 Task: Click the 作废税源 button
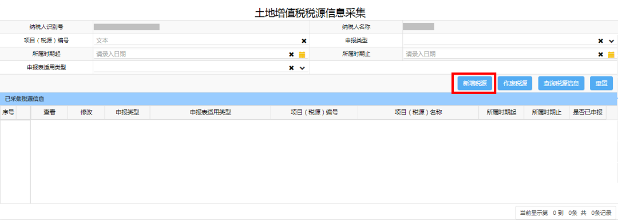(516, 83)
